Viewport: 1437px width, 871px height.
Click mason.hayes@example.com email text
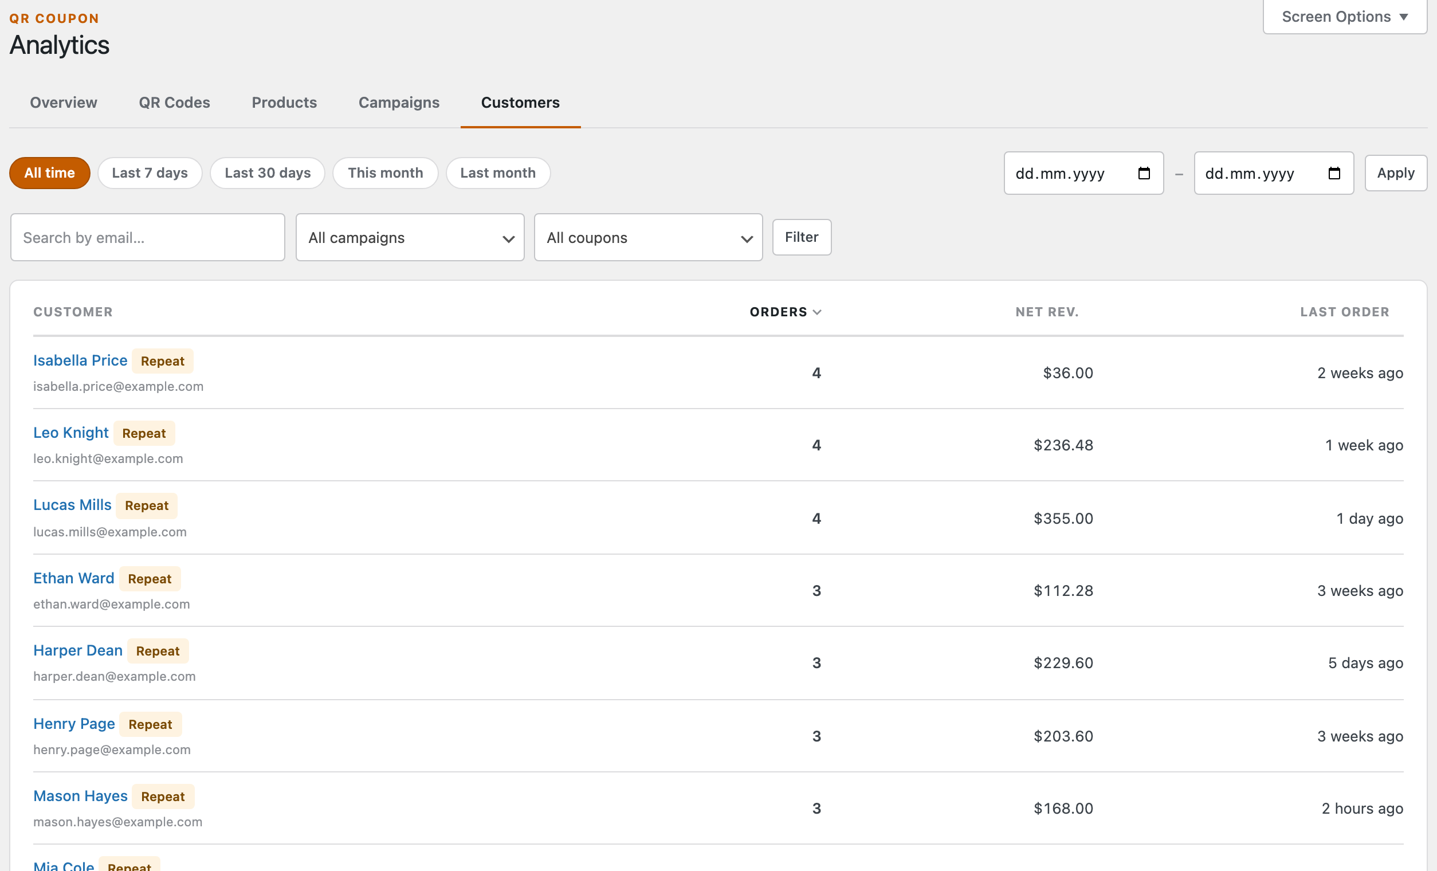coord(118,822)
